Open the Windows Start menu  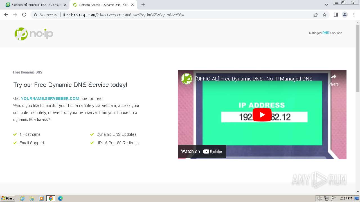8,198
